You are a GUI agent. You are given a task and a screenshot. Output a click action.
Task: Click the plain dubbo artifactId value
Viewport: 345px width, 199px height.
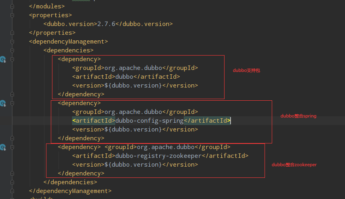click(x=125, y=77)
